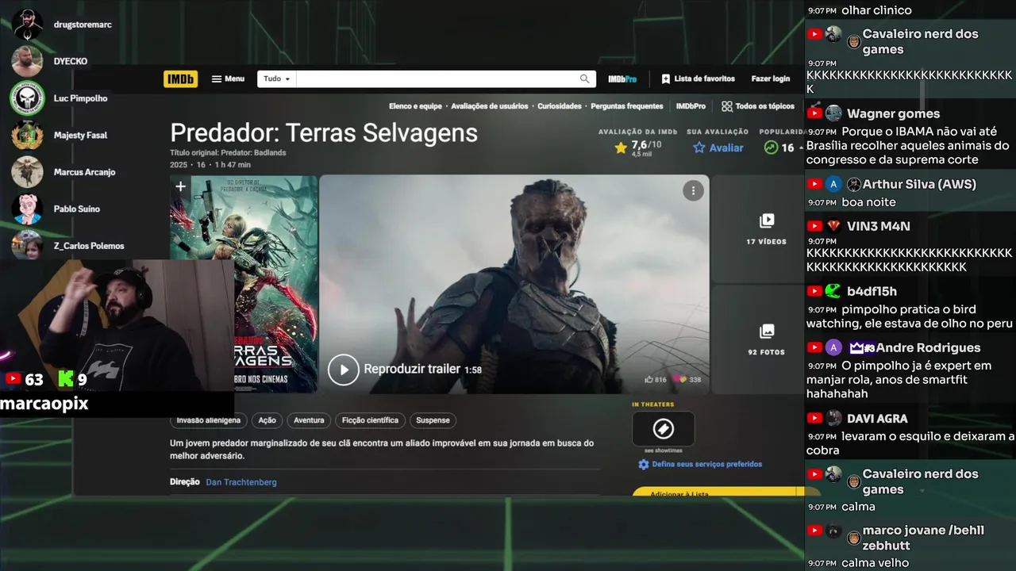Screen dimensions: 1016x571
Task: Click Defina seus serviços preferidos
Action: click(x=706, y=464)
